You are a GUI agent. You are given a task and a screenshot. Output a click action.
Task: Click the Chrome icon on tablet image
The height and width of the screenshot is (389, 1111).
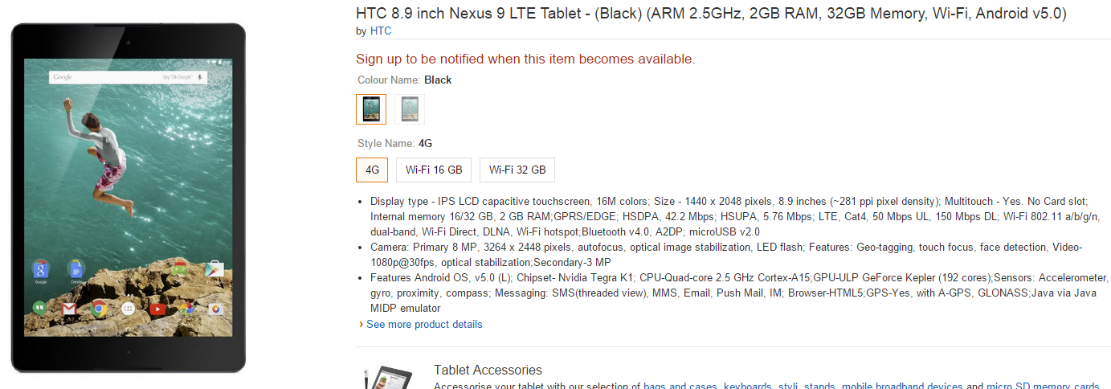point(99,309)
